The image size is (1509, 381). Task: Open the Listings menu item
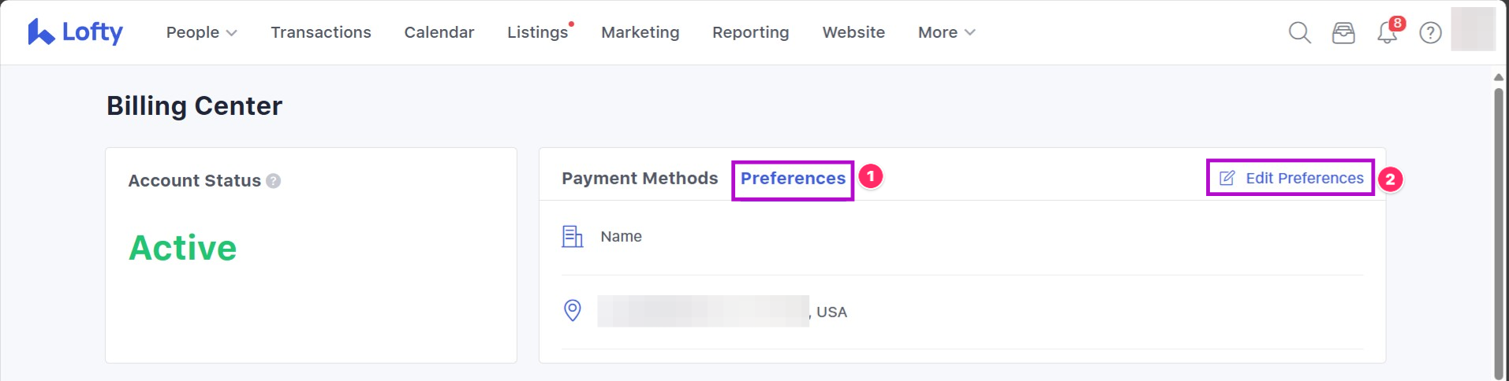537,32
